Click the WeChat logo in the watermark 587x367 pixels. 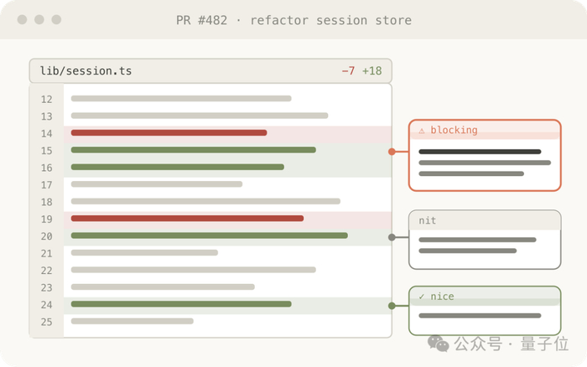tap(439, 343)
